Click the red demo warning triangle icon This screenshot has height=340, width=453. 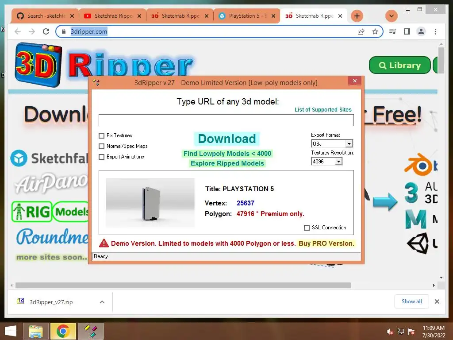[104, 243]
